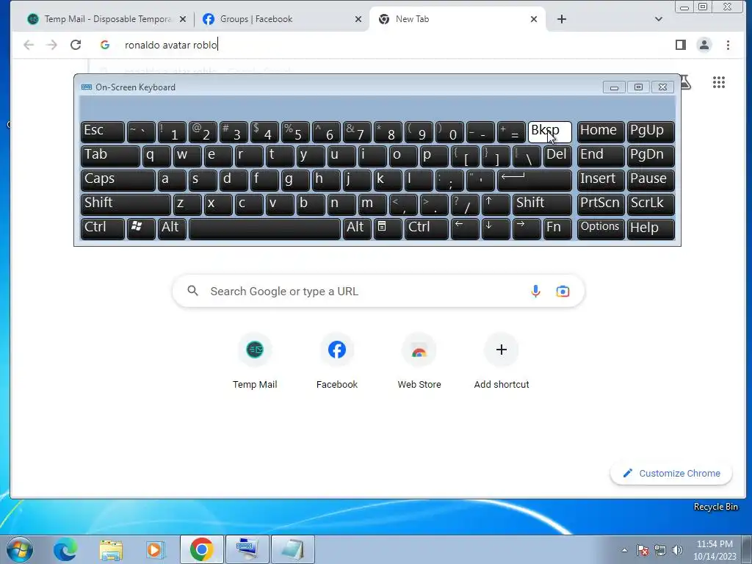Click the Home key
This screenshot has height=564, width=752.
(x=601, y=132)
